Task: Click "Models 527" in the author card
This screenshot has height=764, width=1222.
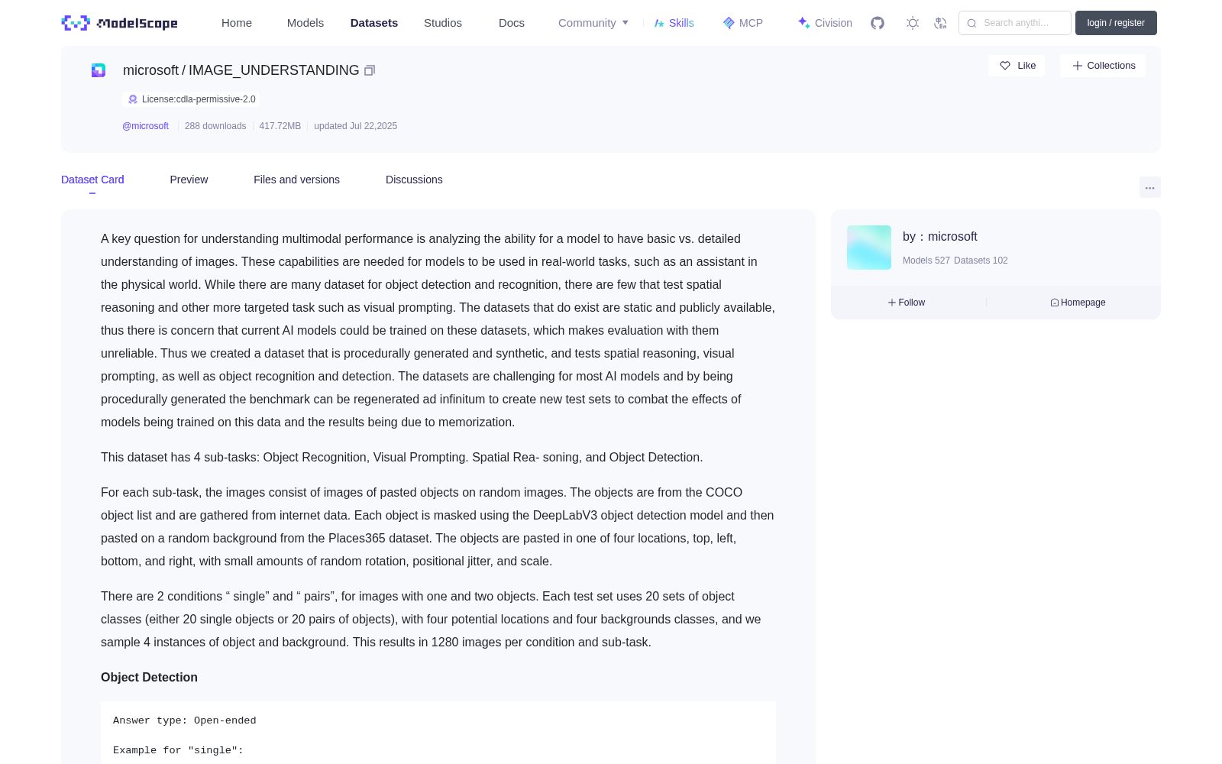Action: click(926, 261)
